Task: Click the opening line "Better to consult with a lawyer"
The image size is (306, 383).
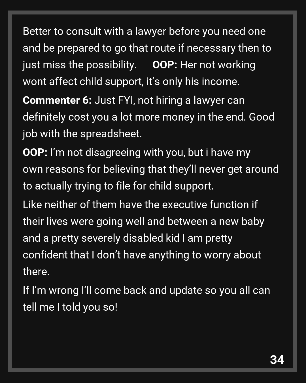Action: 144,31
